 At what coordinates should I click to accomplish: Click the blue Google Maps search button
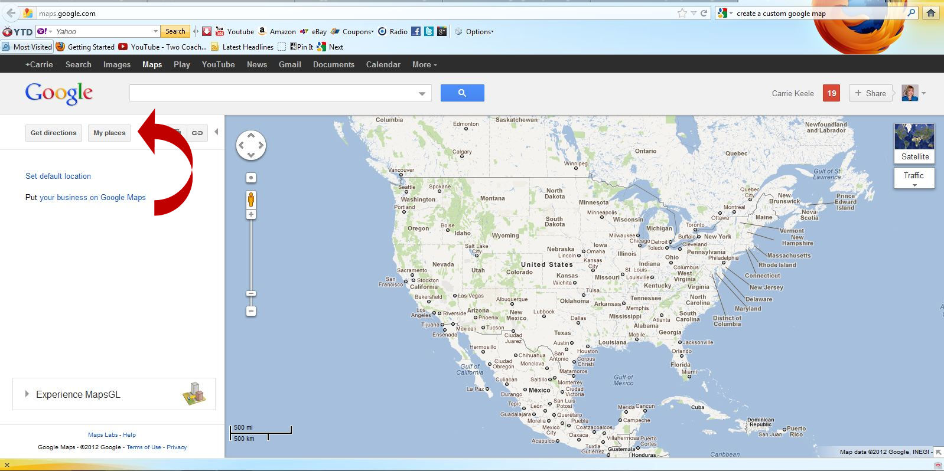463,93
